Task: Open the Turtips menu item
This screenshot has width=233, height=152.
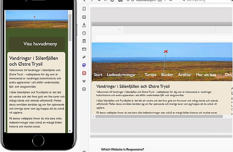Action: coord(151,75)
